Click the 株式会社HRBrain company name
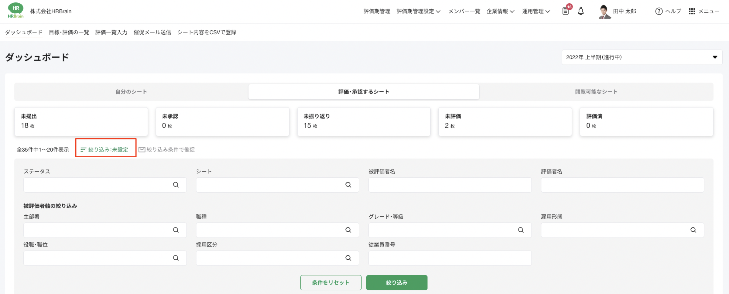729x294 pixels. 51,11
